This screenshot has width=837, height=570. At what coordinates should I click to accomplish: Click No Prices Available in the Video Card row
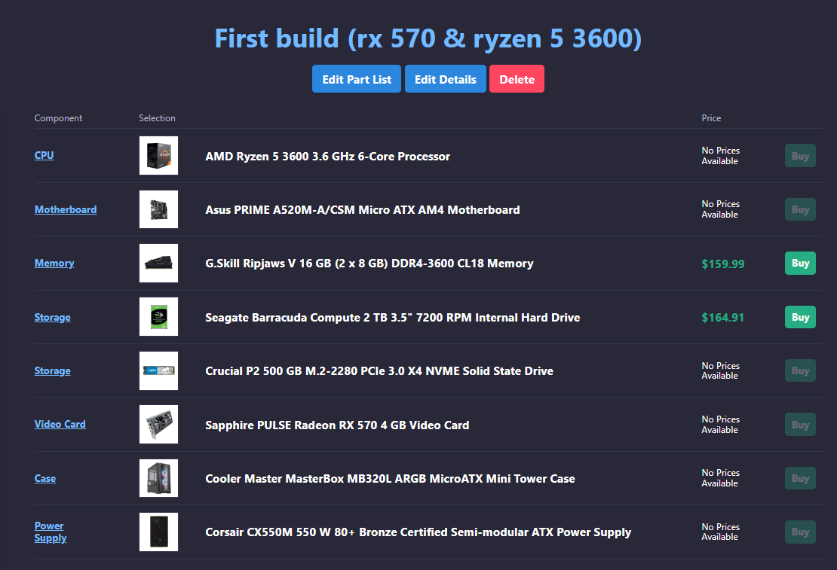click(x=721, y=425)
